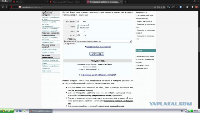This screenshot has height=113, width=200.
Task: Open downloads with the down arrow icon
Action: (x=192, y=7)
